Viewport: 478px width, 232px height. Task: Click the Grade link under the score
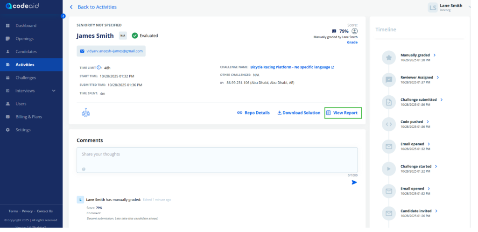pyautogui.click(x=352, y=42)
